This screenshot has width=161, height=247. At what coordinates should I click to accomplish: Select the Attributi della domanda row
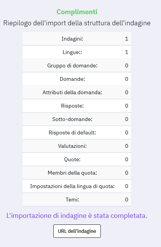[x=77, y=92]
